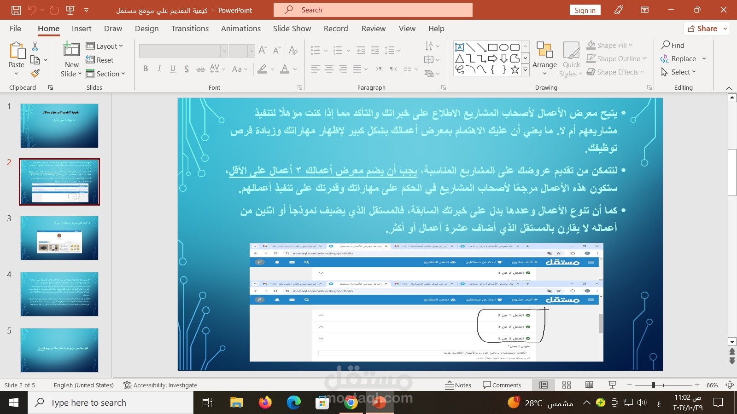Image resolution: width=737 pixels, height=414 pixels.
Task: Click the Paste clipboard icon
Action: click(17, 50)
